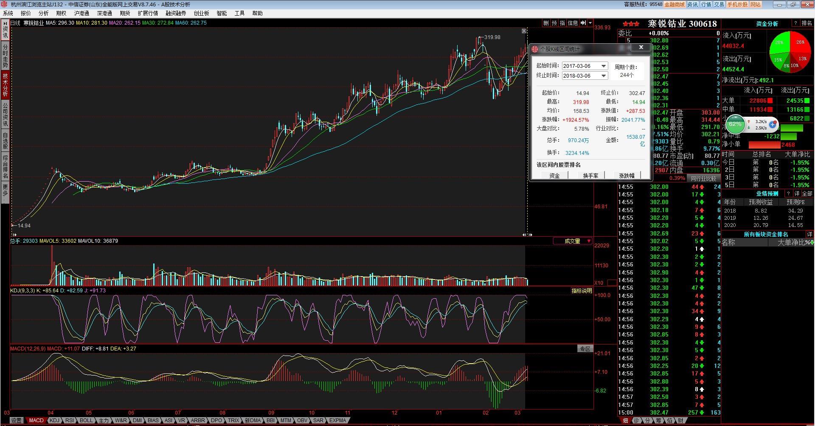Open 终止时间 date dropdown
Viewport: 815px width, 426px height.
click(x=603, y=76)
